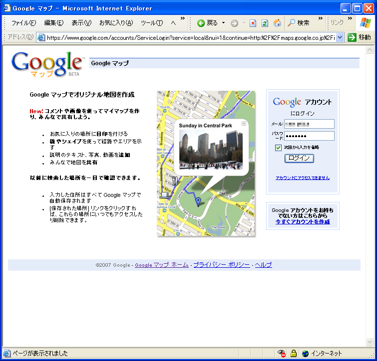Click the Forward arrow toolbar icon
The height and width of the screenshot is (361, 377).
[x=234, y=23]
